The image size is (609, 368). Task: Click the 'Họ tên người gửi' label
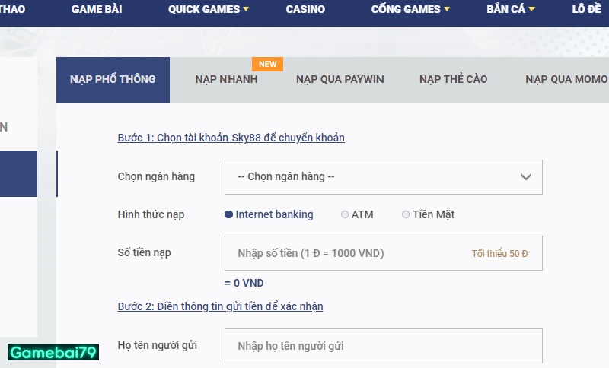tap(158, 345)
